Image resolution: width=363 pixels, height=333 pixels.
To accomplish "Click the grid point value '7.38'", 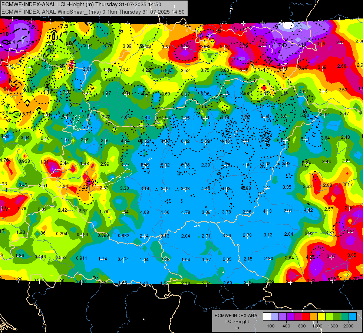I will coord(266,164).
